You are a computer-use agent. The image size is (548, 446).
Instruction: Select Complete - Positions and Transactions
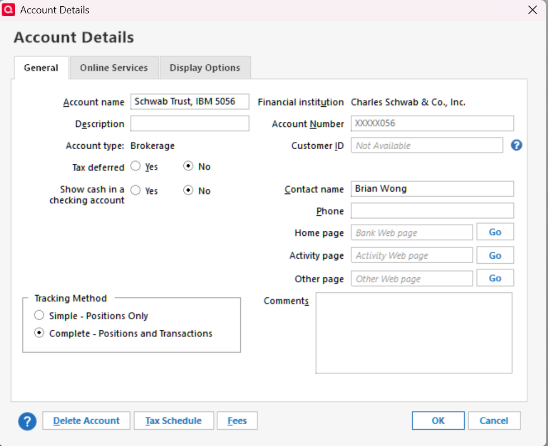coord(39,333)
